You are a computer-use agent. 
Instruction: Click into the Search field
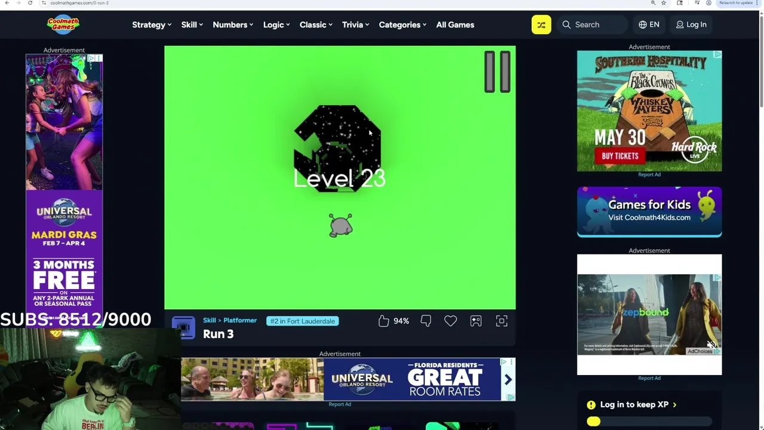593,24
